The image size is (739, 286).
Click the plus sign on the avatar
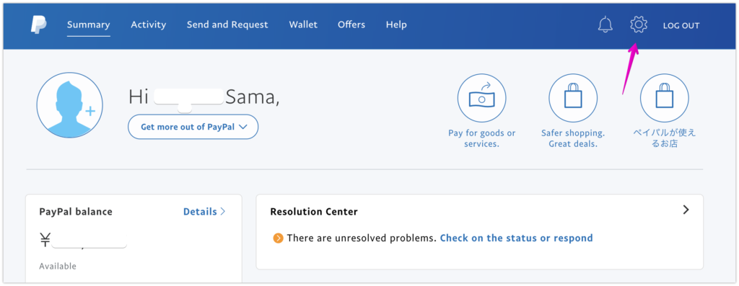(90, 111)
